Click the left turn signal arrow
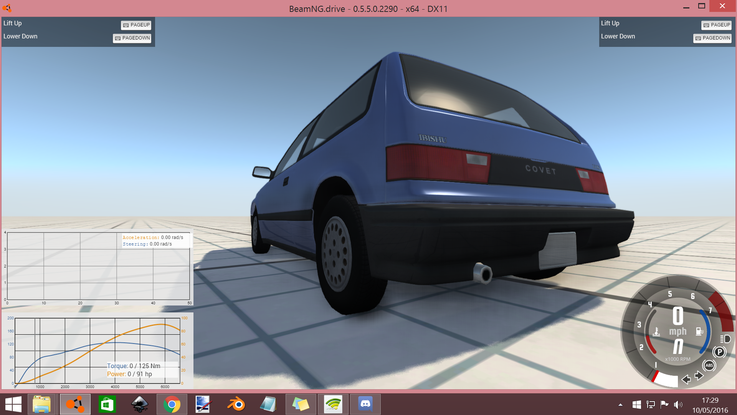Screen dimensions: 737x415 pos(686,380)
